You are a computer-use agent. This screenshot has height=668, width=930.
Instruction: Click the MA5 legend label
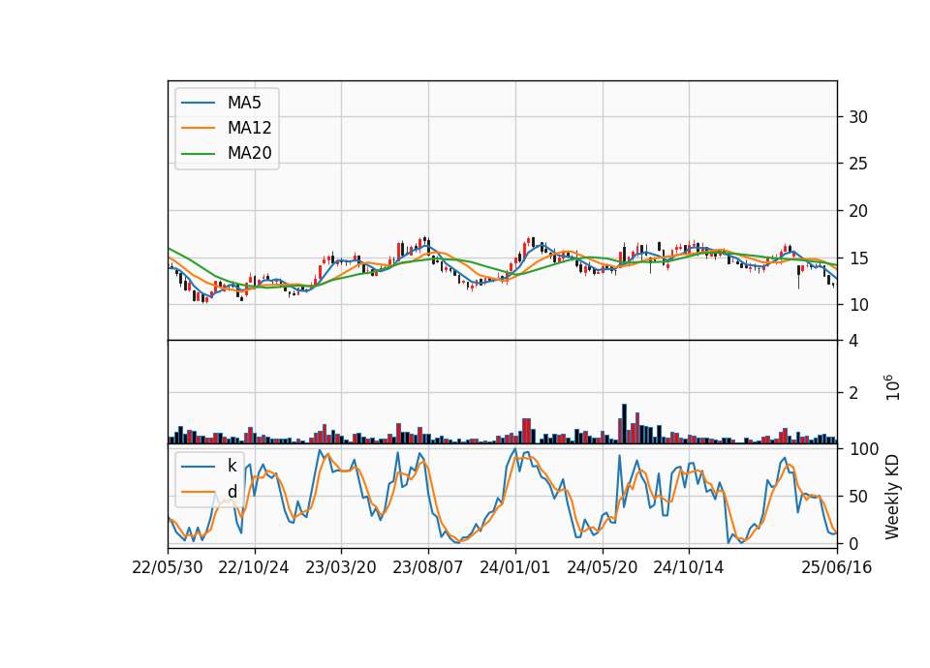click(244, 103)
